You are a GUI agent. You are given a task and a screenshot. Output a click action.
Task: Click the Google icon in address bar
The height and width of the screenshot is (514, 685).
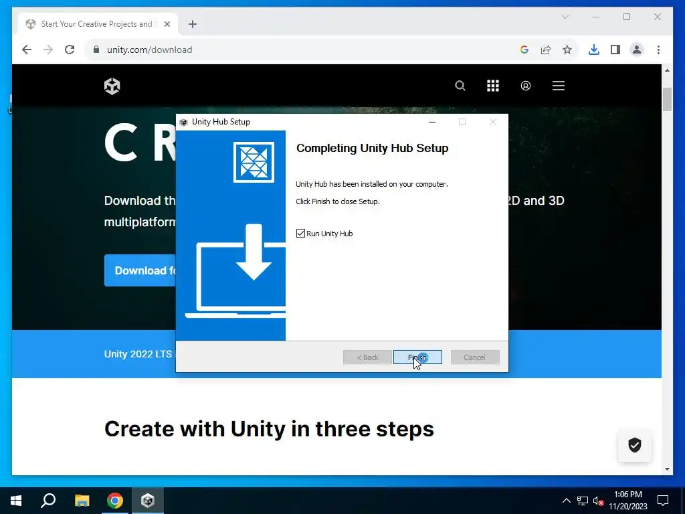[x=524, y=50]
